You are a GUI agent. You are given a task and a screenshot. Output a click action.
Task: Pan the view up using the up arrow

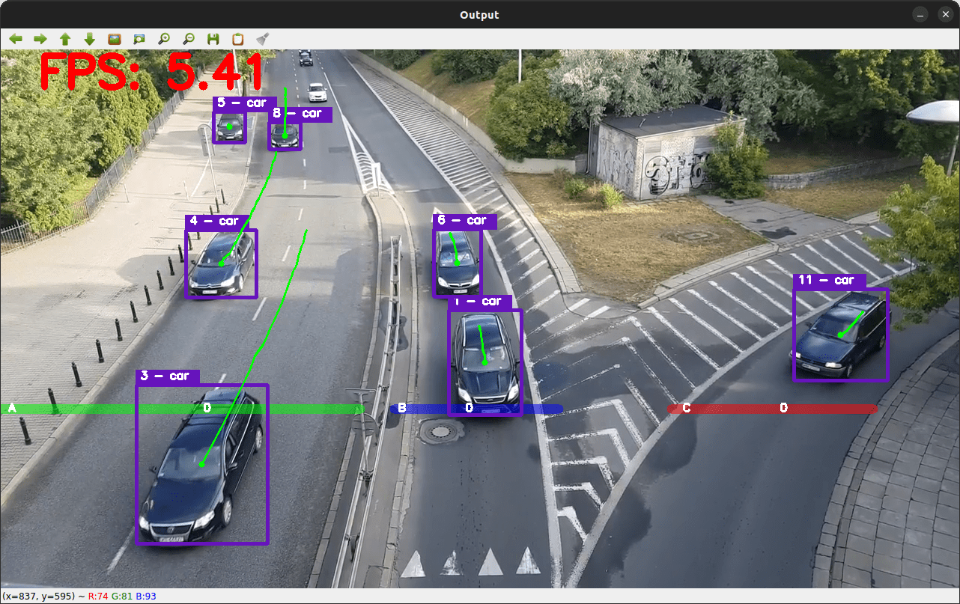coord(65,39)
